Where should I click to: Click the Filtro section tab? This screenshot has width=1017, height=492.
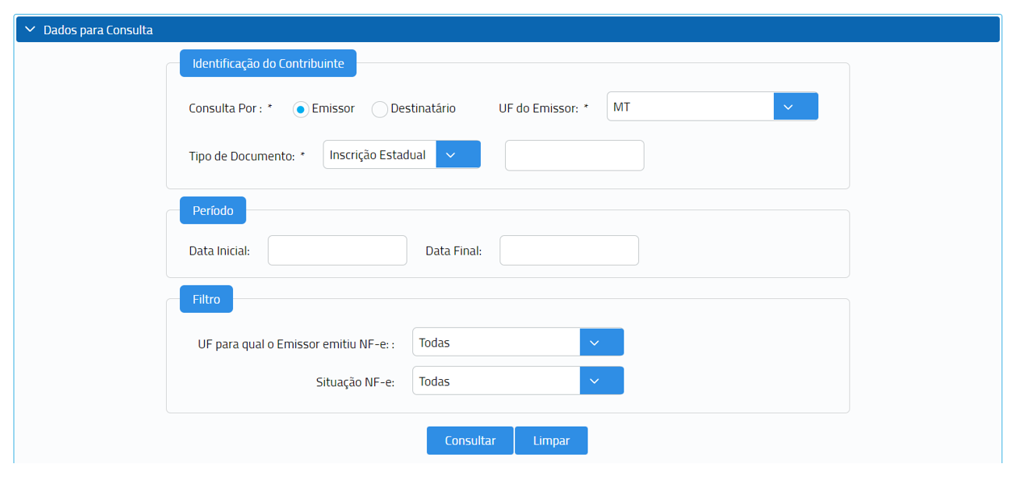[x=207, y=299]
